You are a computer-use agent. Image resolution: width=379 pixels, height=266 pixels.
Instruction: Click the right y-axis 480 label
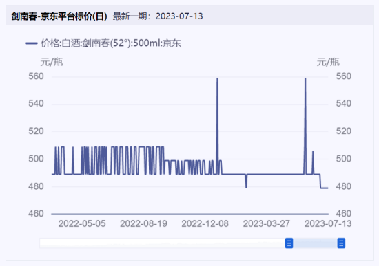pos(344,186)
